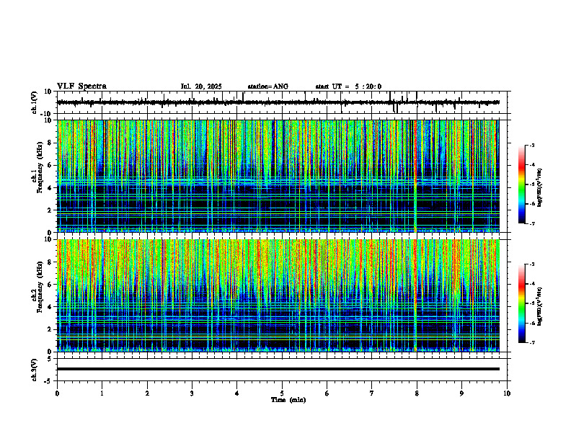The width and height of the screenshot is (571, 441).
Task: Click the ch.1 "Frequency (kHz)" axis label
Action: point(40,167)
